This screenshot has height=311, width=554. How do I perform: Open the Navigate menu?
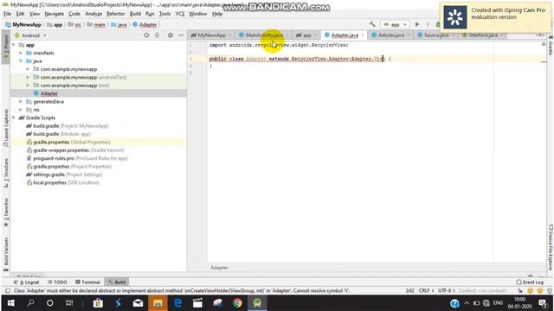click(x=54, y=14)
